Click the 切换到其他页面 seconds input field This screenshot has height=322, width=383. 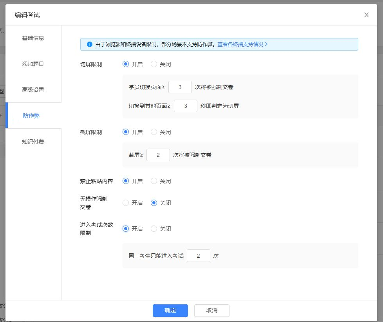tap(185, 106)
